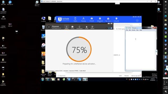Click the remote taskbar clock
This screenshot has height=94, width=168.
coord(153,79)
